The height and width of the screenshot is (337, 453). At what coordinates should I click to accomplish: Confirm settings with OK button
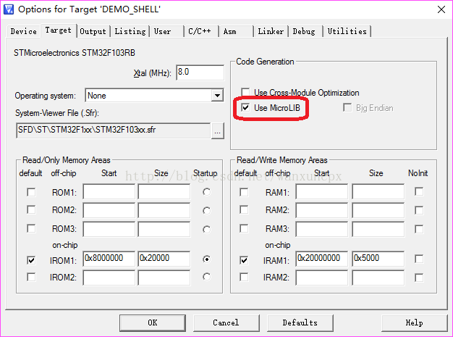(153, 323)
